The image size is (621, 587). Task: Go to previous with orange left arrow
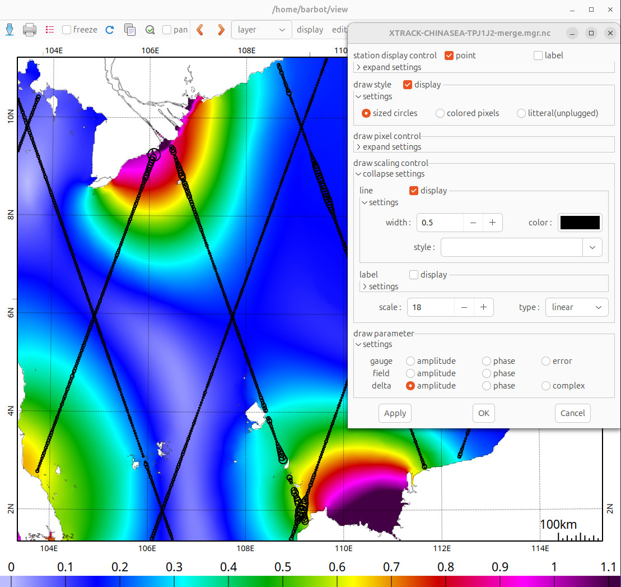pos(200,30)
